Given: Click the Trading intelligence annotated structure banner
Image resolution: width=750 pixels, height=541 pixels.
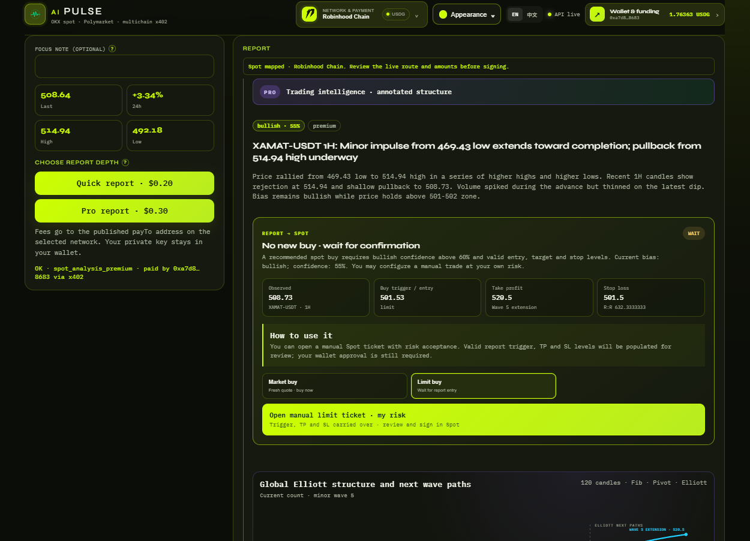Looking at the screenshot, I should (484, 92).
